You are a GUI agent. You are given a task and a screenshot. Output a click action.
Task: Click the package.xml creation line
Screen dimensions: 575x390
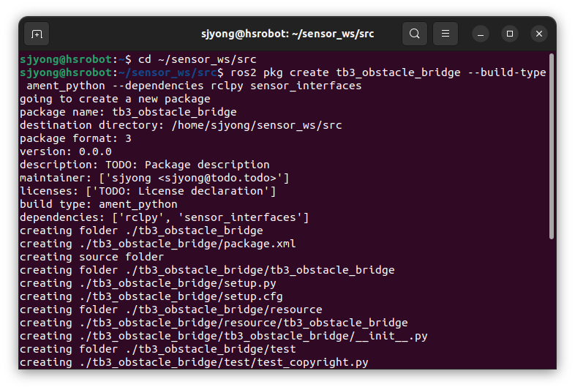[x=158, y=244]
